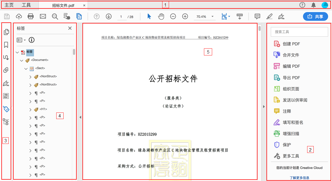Viewport: 332px width, 181px height.
Task: Click the 了解更多信息 link
Action: tap(300, 178)
